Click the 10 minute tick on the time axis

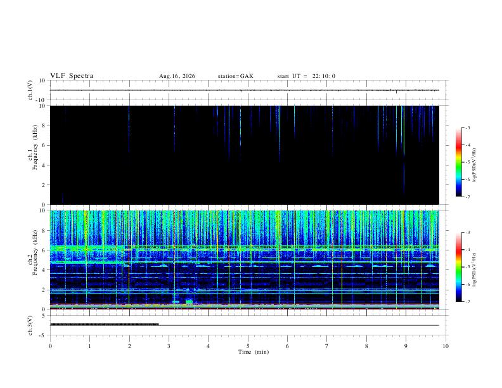pyautogui.click(x=446, y=346)
